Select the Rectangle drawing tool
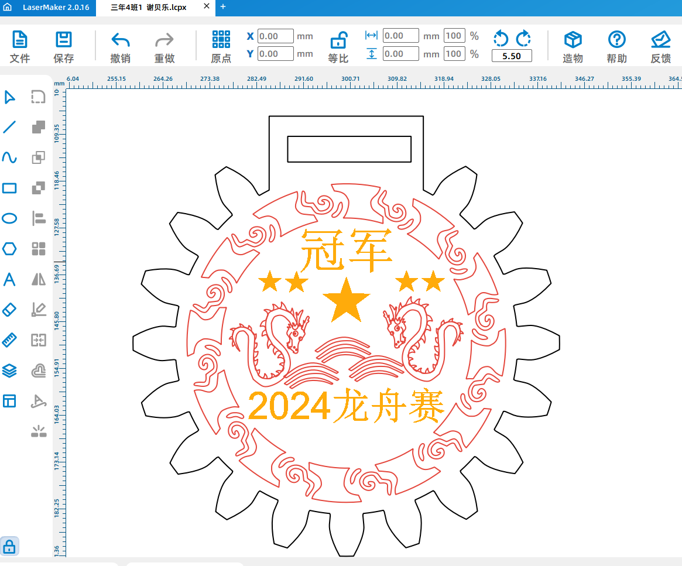The height and width of the screenshot is (566, 682). (9, 188)
